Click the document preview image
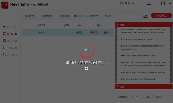This screenshot has height=103, width=173. click(x=144, y=55)
